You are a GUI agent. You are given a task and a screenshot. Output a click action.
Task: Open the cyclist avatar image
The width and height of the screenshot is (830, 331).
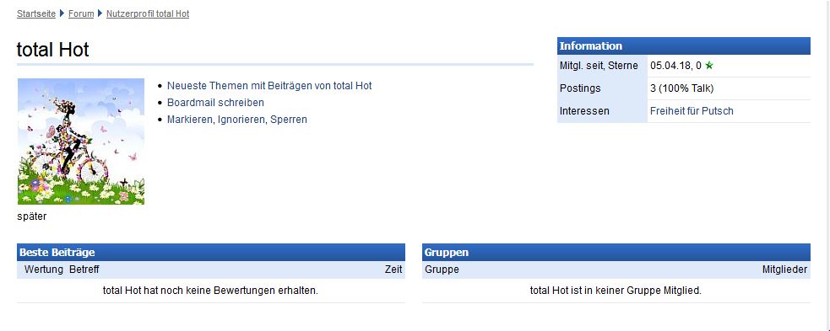81,141
